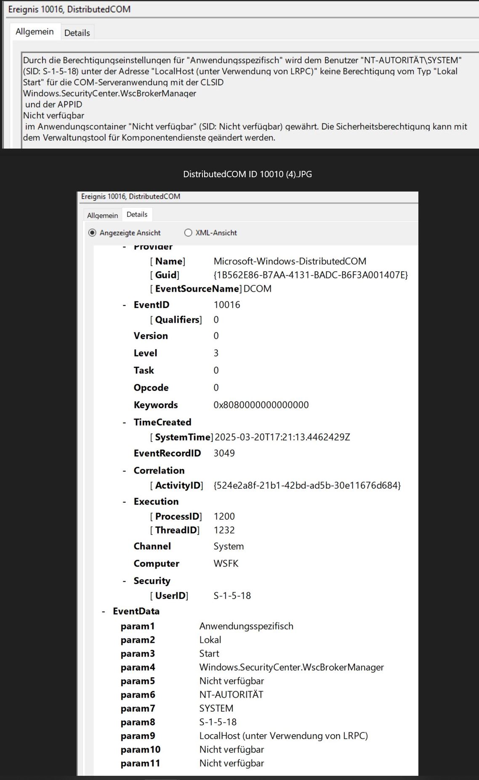Select param6 value NT-AUTORITÄT
The width and height of the screenshot is (479, 780).
[231, 695]
